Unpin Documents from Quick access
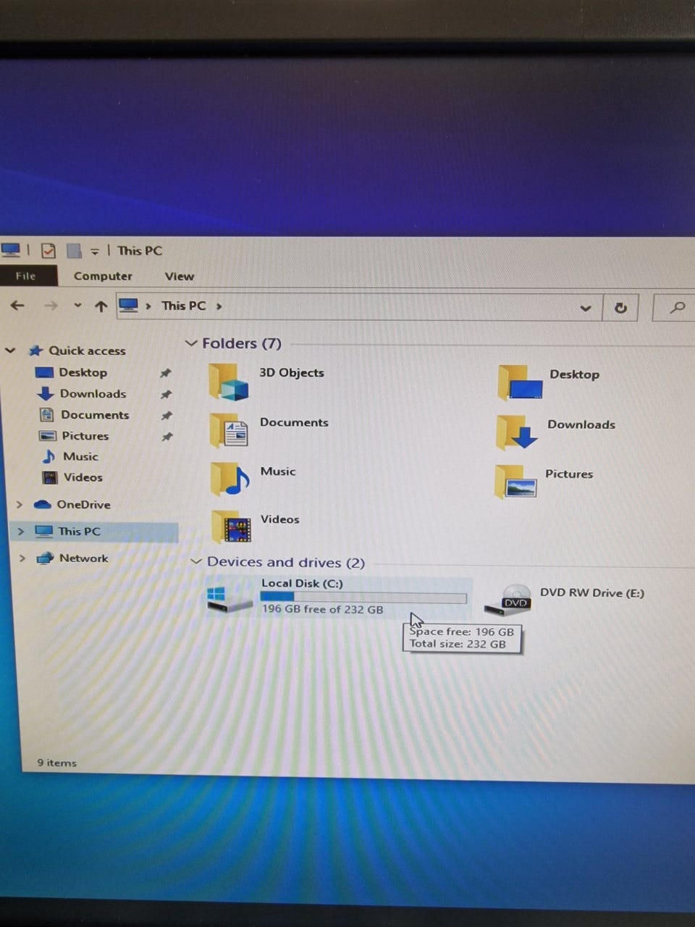The width and height of the screenshot is (695, 927). pyautogui.click(x=167, y=416)
